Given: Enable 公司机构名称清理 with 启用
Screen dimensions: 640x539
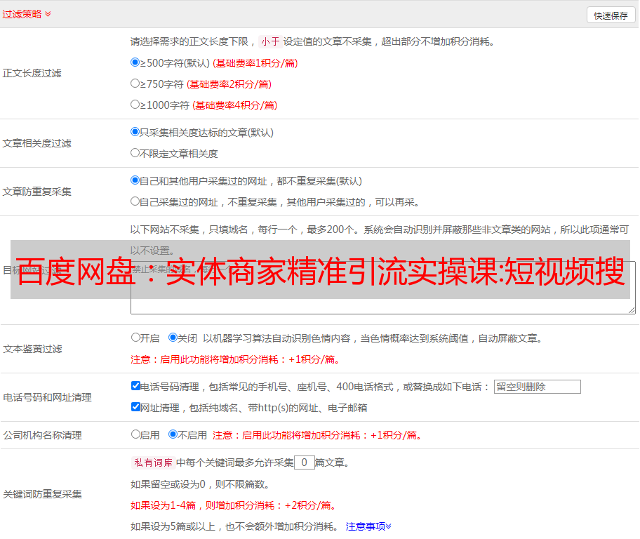Looking at the screenshot, I should click(x=136, y=434).
